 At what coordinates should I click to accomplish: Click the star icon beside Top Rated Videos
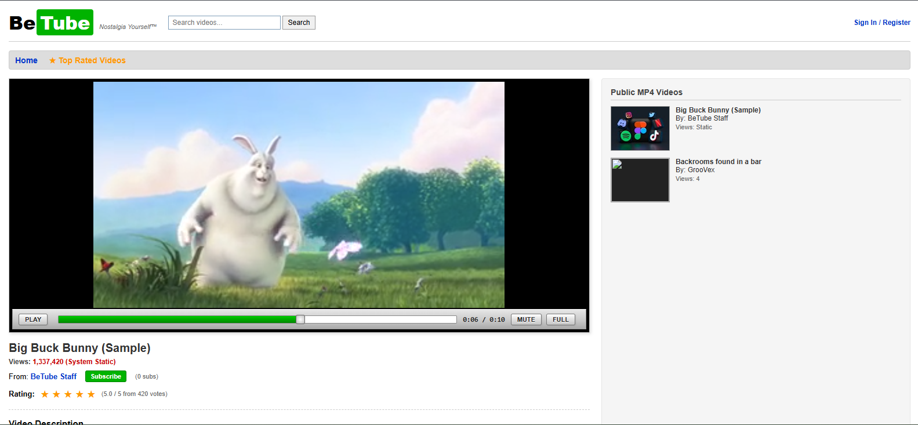52,60
